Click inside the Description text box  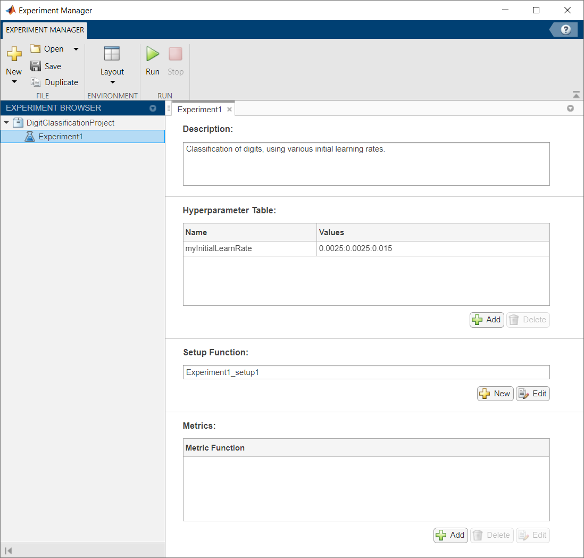click(366, 164)
